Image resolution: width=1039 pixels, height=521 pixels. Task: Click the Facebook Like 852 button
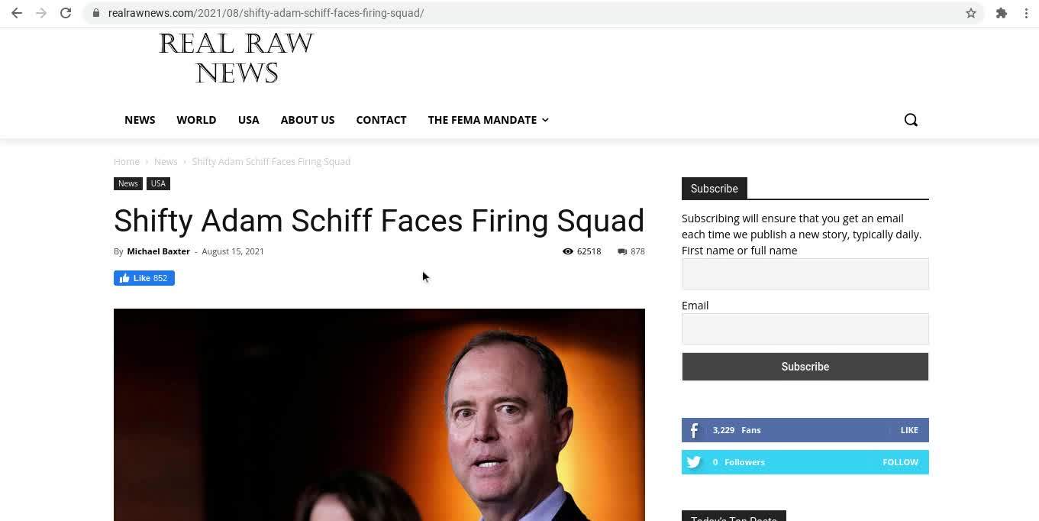(144, 278)
